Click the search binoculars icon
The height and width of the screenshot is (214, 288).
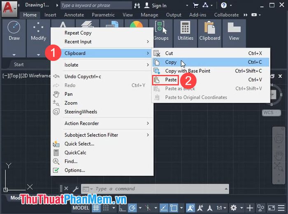(137, 5)
